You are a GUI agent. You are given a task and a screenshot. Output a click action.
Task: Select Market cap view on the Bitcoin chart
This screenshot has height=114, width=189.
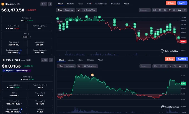pos(69,10)
